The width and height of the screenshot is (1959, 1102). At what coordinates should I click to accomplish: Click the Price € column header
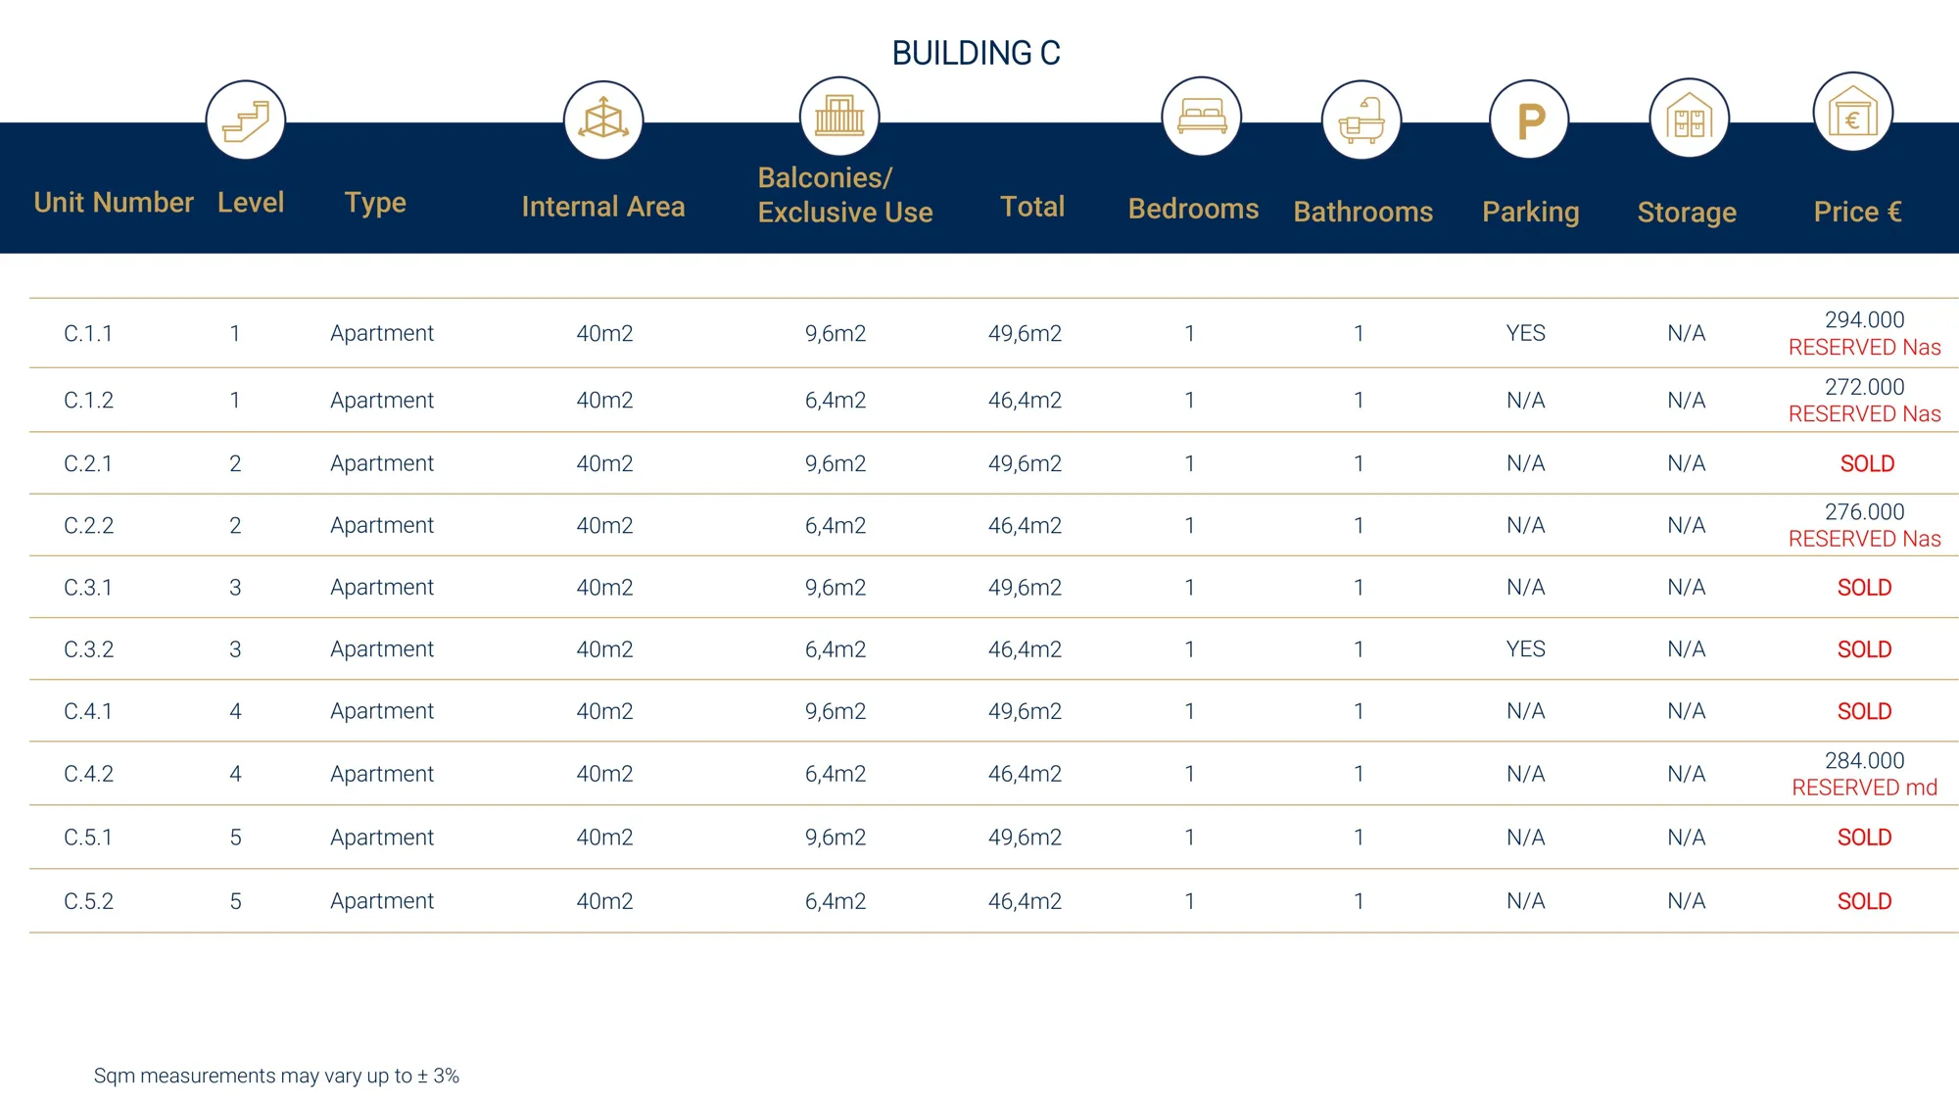[1858, 211]
